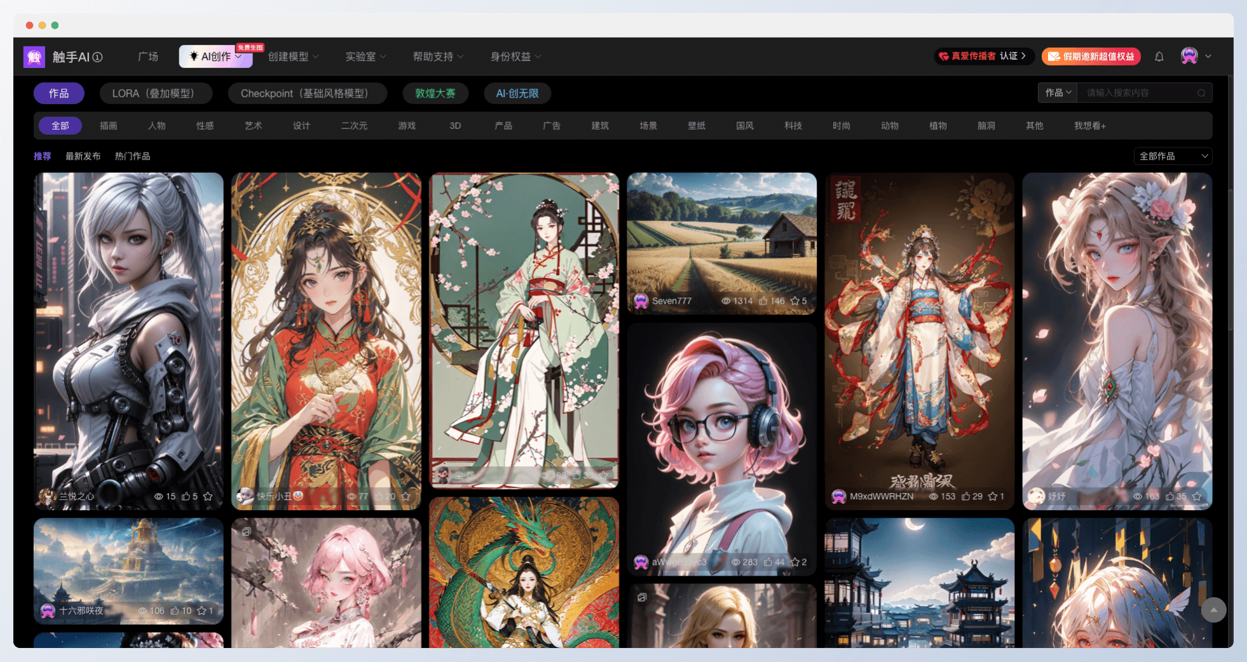Expand the 全部作品 dropdown
The image size is (1247, 662).
1173,156
